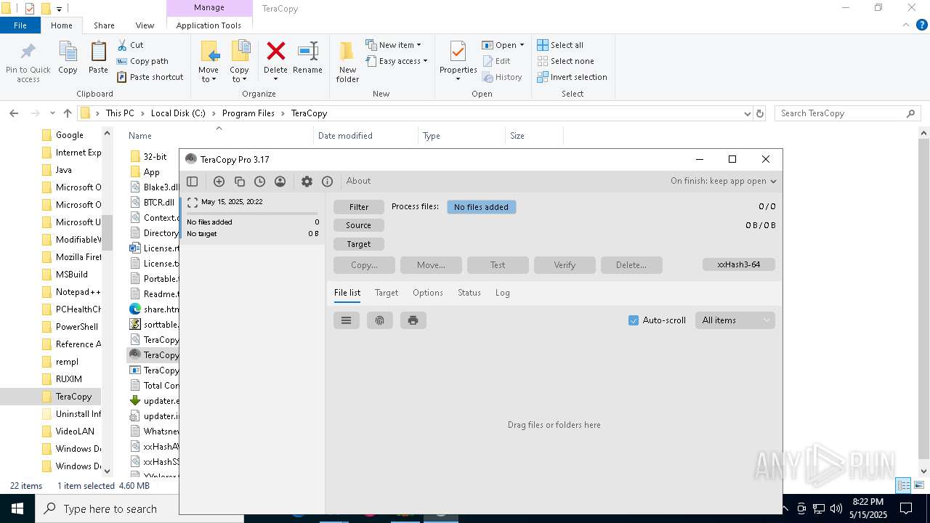The height and width of the screenshot is (523, 930).
Task: Open the On finish: keep app open dropdown
Action: pos(724,181)
